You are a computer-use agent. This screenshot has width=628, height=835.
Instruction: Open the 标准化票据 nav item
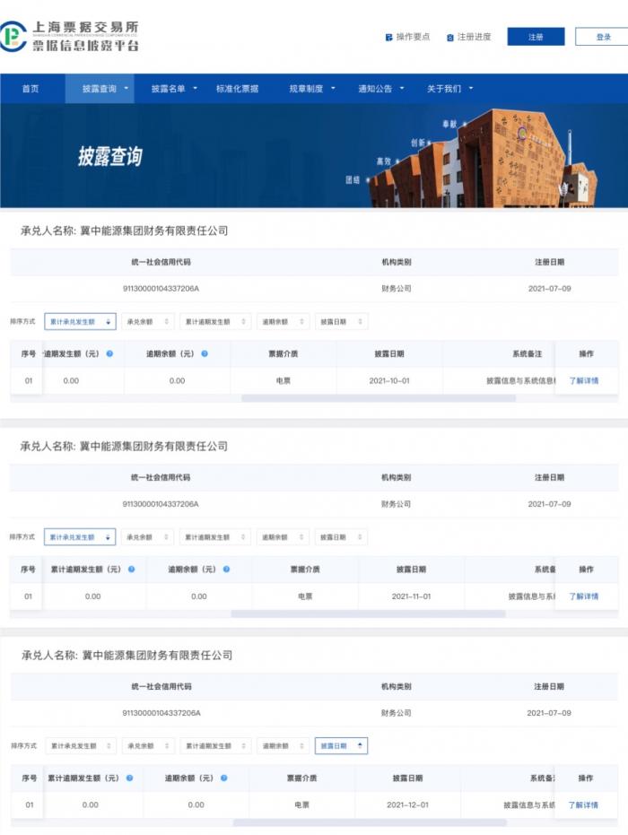pos(237,89)
